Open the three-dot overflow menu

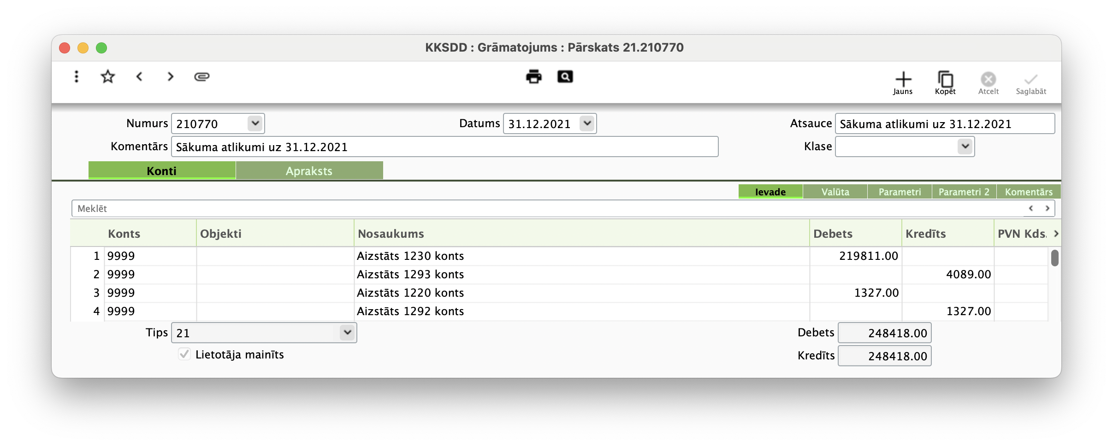pyautogui.click(x=76, y=77)
